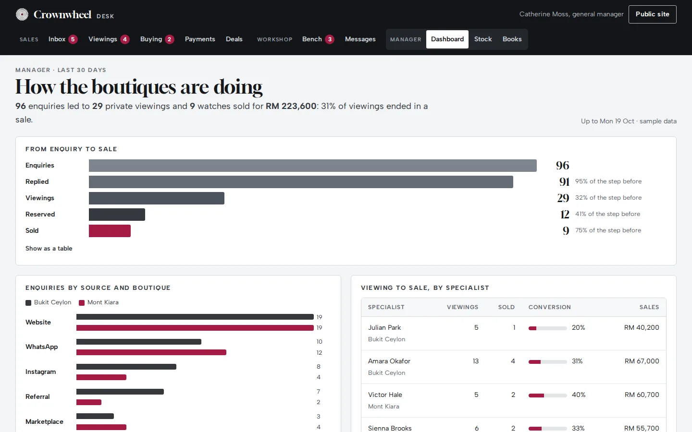692x432 pixels.
Task: Open the Inbox tab
Action: pyautogui.click(x=63, y=39)
